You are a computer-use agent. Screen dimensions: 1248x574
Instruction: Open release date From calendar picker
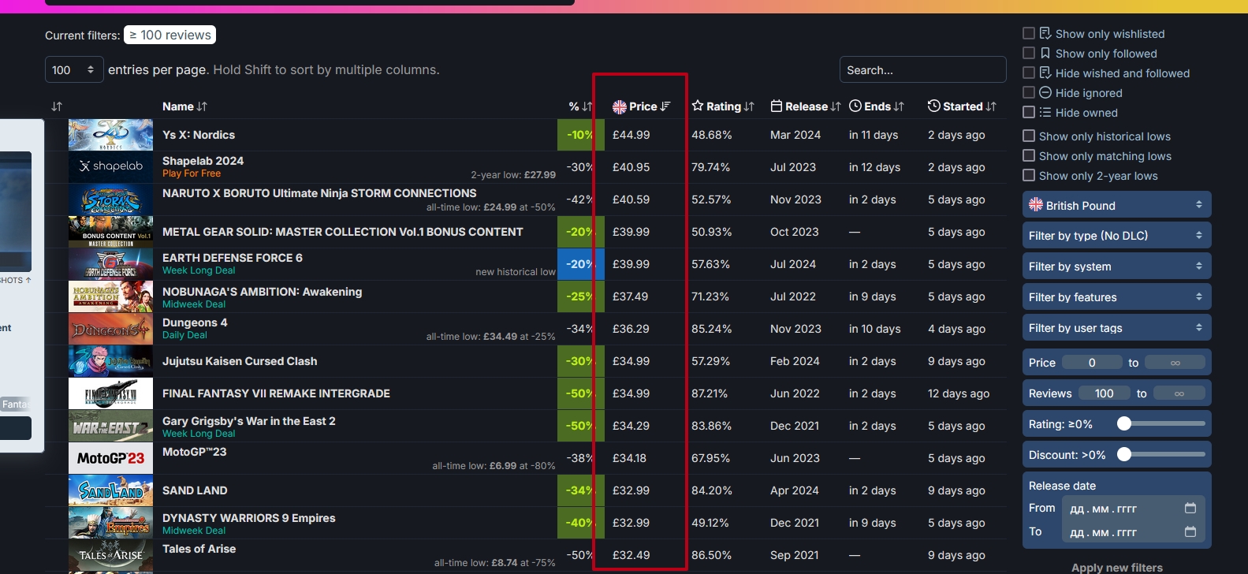1190,509
